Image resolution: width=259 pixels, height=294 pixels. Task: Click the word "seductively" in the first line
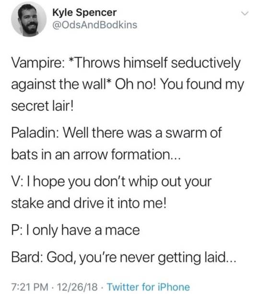[x=206, y=63]
